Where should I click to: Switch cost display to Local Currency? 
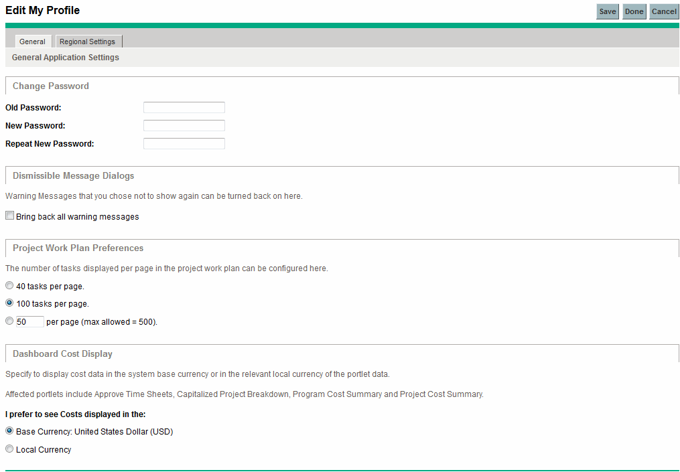pyautogui.click(x=9, y=449)
